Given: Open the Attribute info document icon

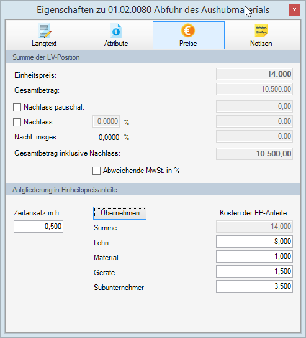Looking at the screenshot, I should pyautogui.click(x=116, y=31).
